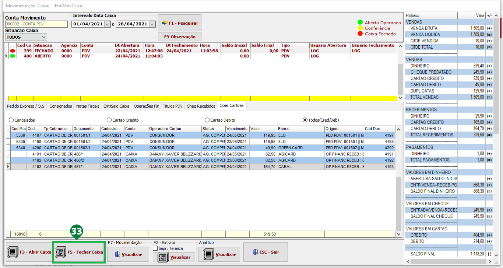Click the GREEN CARD bank cell
The width and height of the screenshot is (503, 268).
coord(300,148)
